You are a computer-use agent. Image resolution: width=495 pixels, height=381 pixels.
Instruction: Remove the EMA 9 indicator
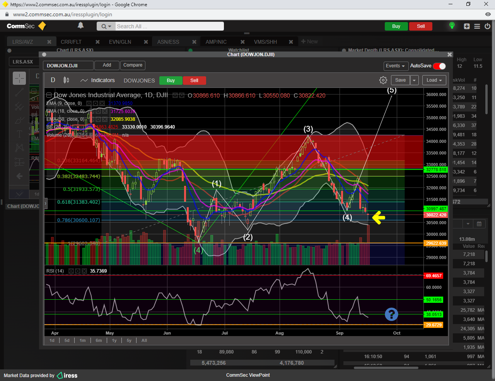coord(102,103)
